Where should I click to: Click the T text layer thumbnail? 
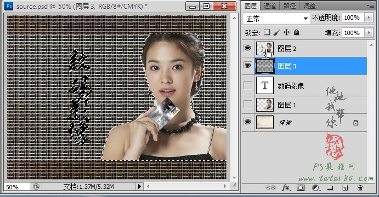265,85
